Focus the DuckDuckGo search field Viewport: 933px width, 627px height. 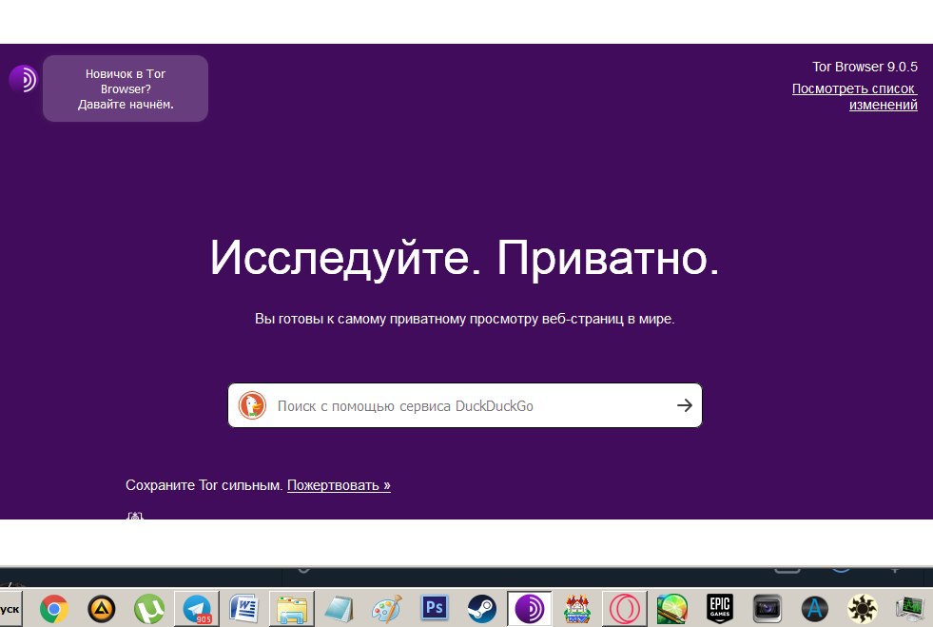coord(465,405)
